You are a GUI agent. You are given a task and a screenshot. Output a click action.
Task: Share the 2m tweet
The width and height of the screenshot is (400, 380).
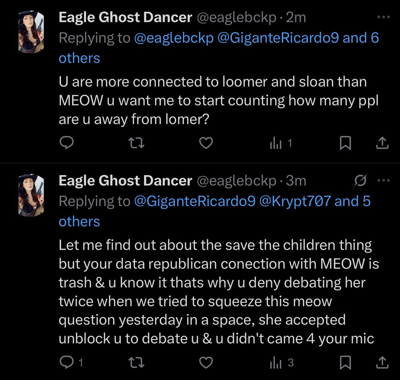click(382, 143)
